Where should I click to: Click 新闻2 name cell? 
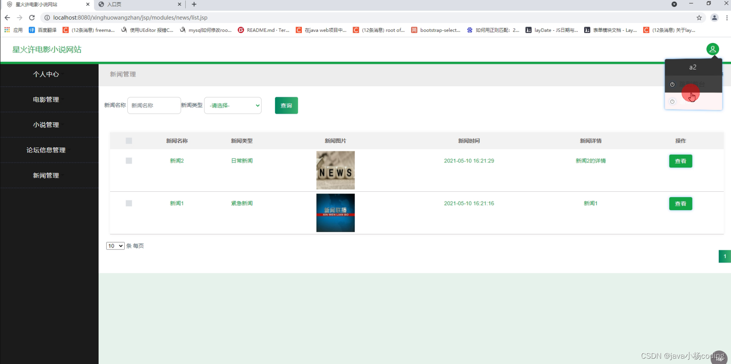point(177,161)
